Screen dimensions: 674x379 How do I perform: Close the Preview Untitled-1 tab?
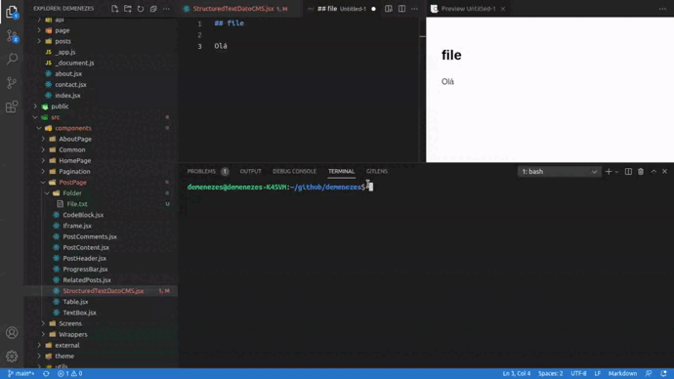point(502,9)
